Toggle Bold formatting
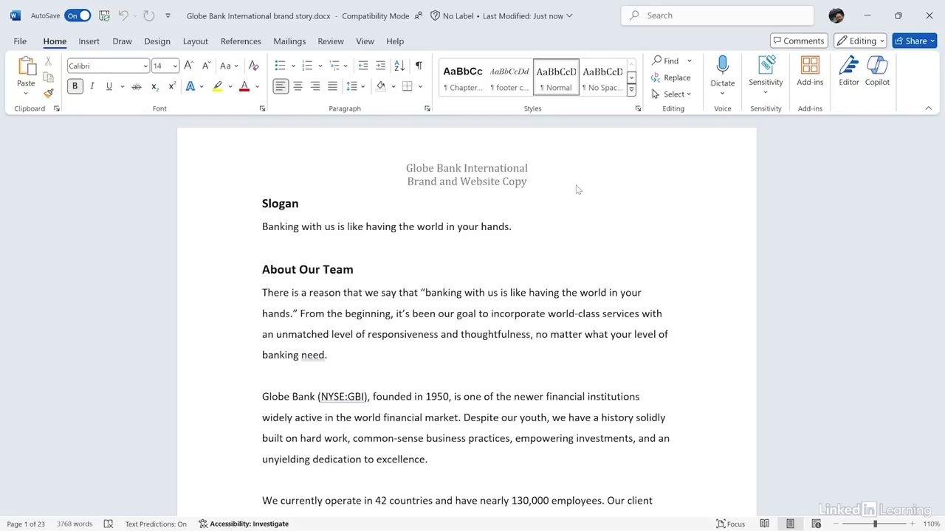The height and width of the screenshot is (531, 945). 75,86
